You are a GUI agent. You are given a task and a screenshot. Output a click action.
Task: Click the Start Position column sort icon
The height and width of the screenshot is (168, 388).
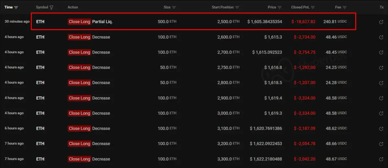pos(237,7)
